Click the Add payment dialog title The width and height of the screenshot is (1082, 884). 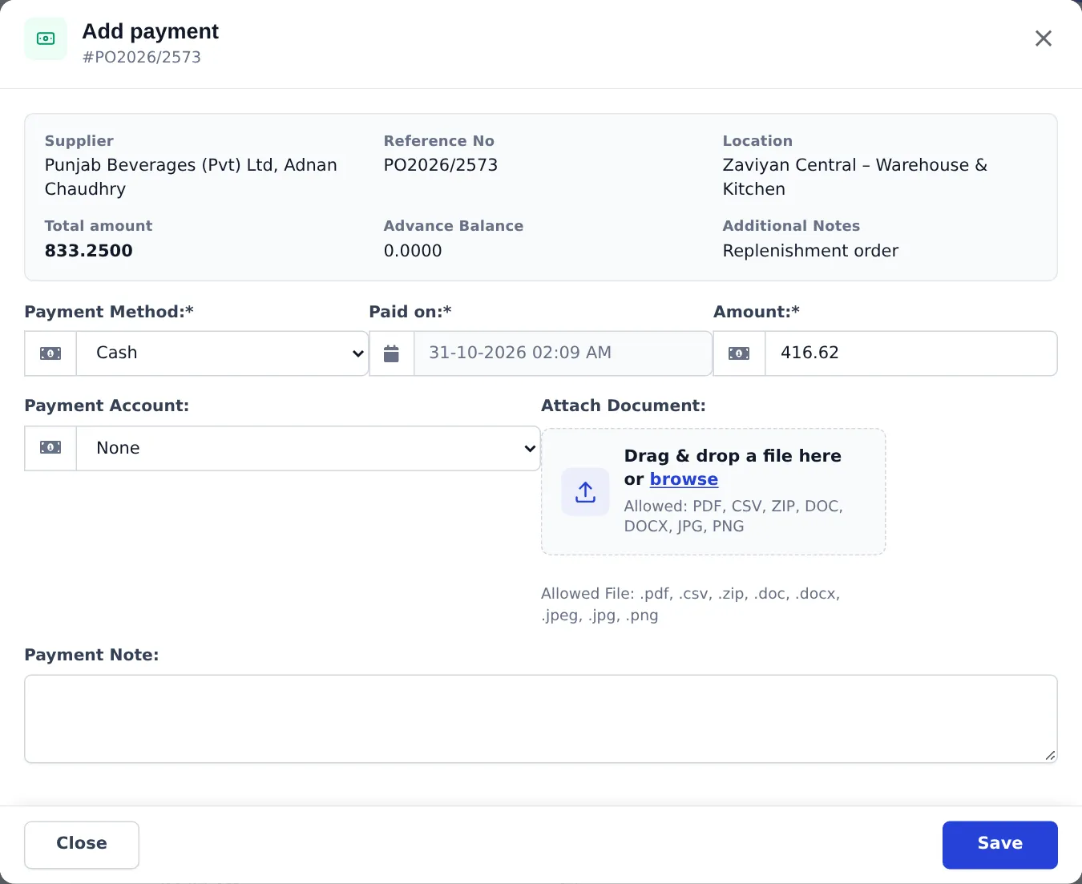click(x=151, y=31)
